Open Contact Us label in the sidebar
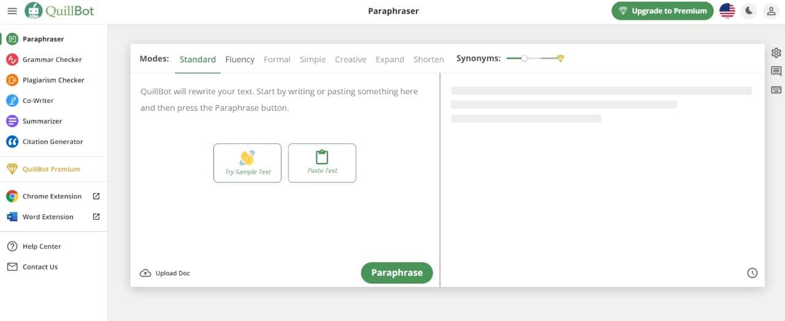Viewport: 785px width, 321px height. (40, 267)
